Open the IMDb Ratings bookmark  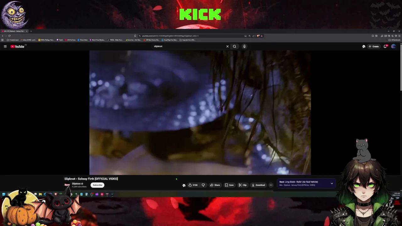click(x=46, y=40)
